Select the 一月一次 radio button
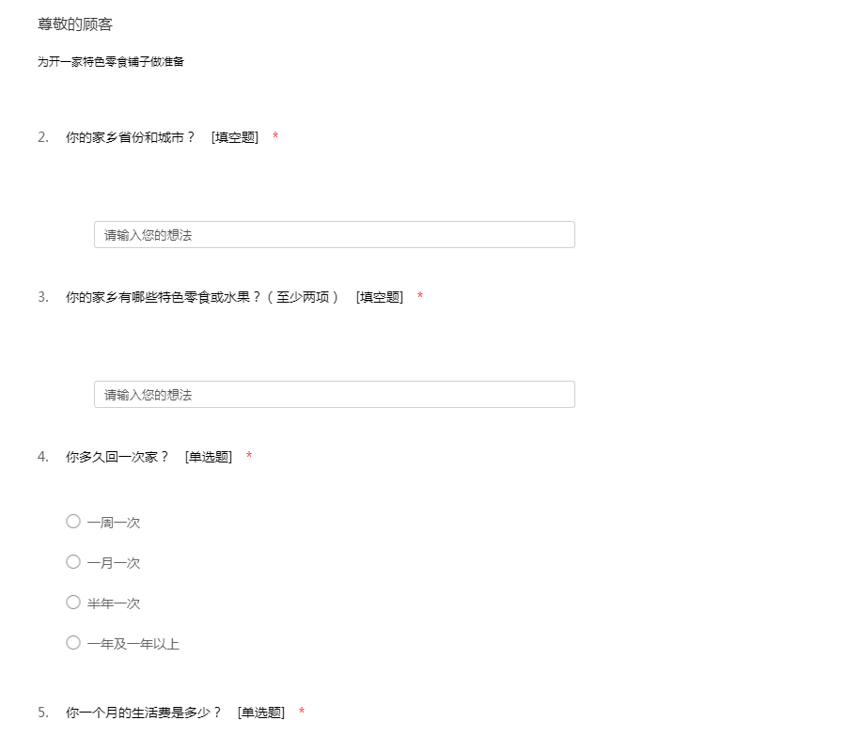 point(73,562)
